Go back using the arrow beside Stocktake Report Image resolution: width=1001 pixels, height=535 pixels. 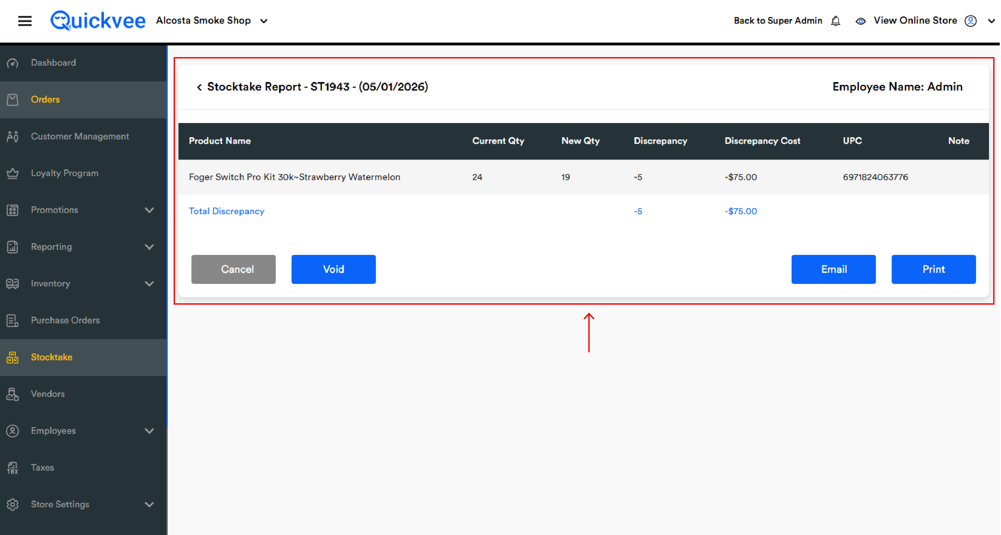point(199,87)
